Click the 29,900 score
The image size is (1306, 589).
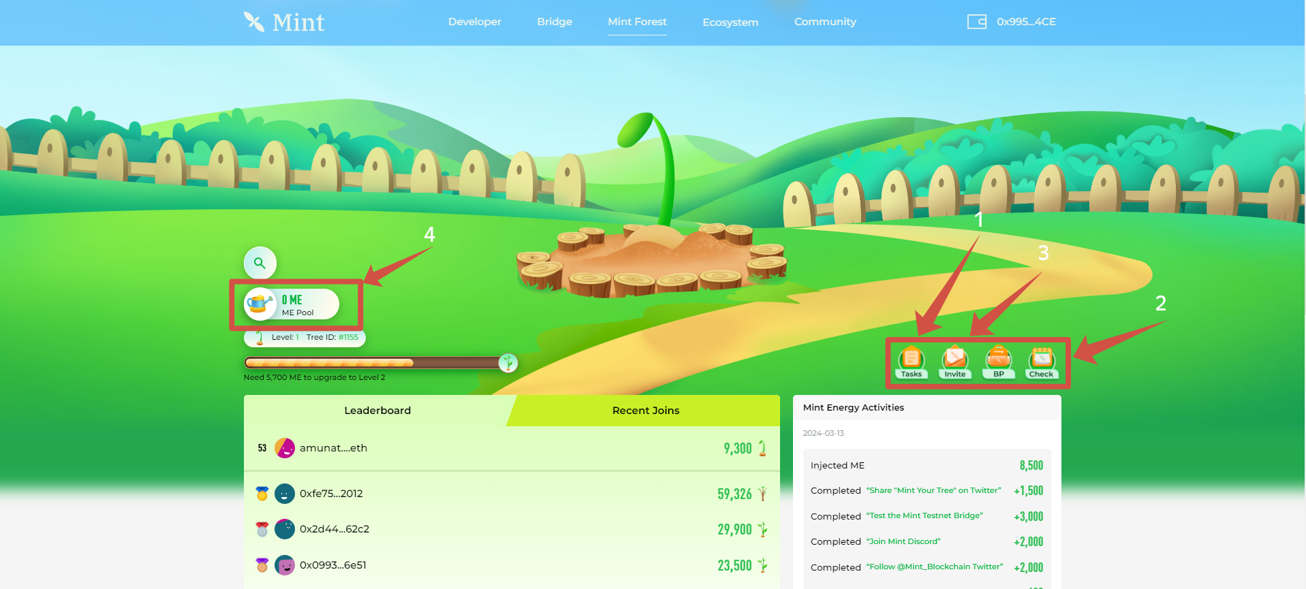734,529
